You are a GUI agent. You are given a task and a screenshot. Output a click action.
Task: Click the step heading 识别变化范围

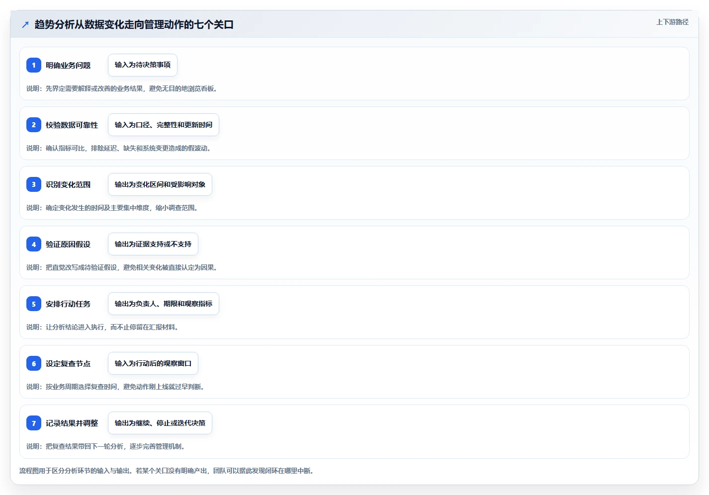click(68, 184)
